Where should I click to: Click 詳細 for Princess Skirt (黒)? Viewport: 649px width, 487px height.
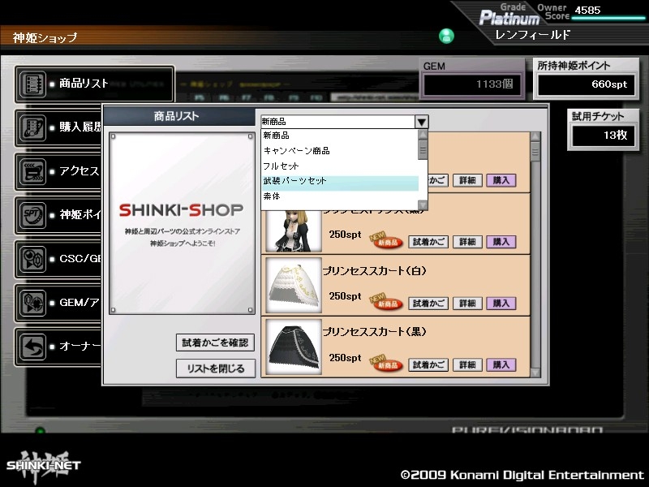pyautogui.click(x=467, y=364)
